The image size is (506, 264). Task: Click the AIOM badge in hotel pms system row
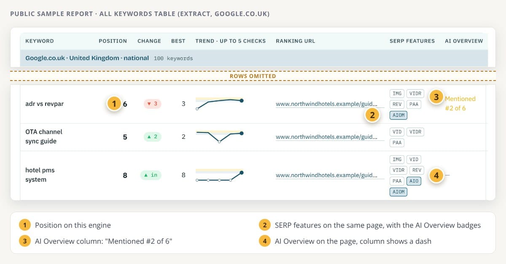tap(398, 192)
